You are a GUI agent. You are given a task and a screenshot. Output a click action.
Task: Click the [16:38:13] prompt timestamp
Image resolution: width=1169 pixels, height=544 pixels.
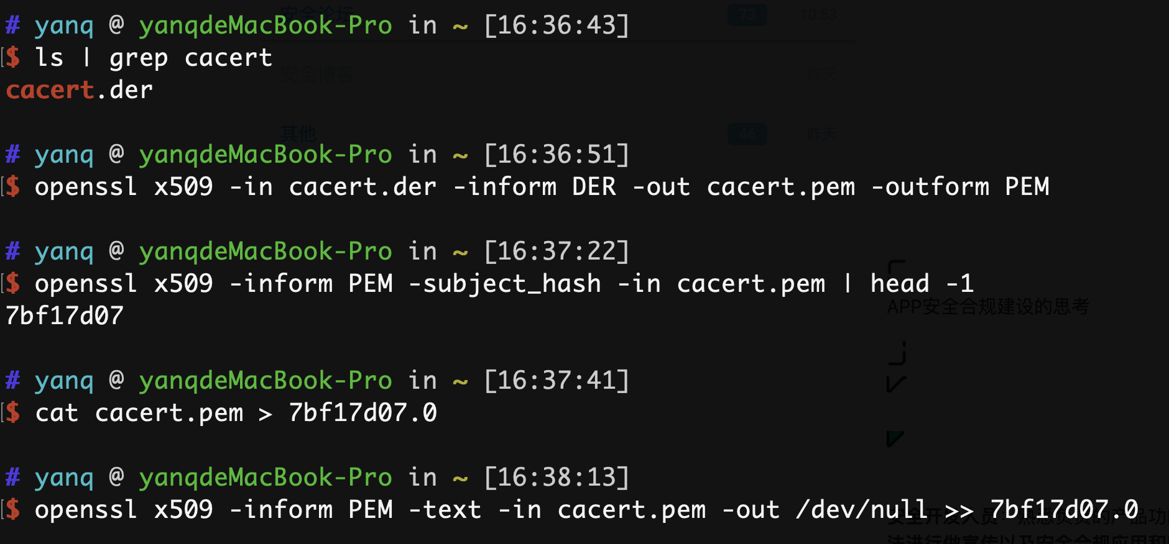click(557, 478)
